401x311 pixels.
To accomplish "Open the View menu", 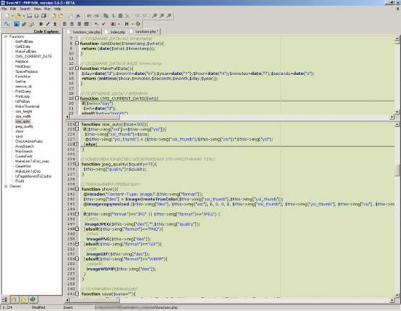I will (38, 9).
